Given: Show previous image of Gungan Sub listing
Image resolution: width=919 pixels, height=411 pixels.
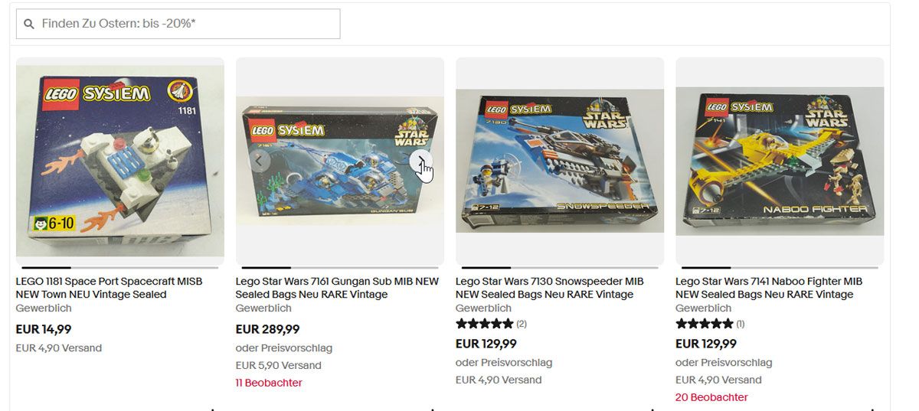Looking at the screenshot, I should click(259, 161).
